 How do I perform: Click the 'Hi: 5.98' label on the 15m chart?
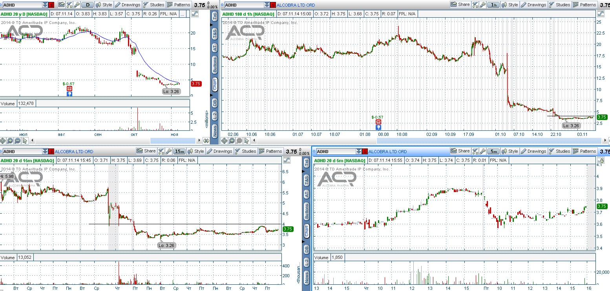tap(7, 177)
